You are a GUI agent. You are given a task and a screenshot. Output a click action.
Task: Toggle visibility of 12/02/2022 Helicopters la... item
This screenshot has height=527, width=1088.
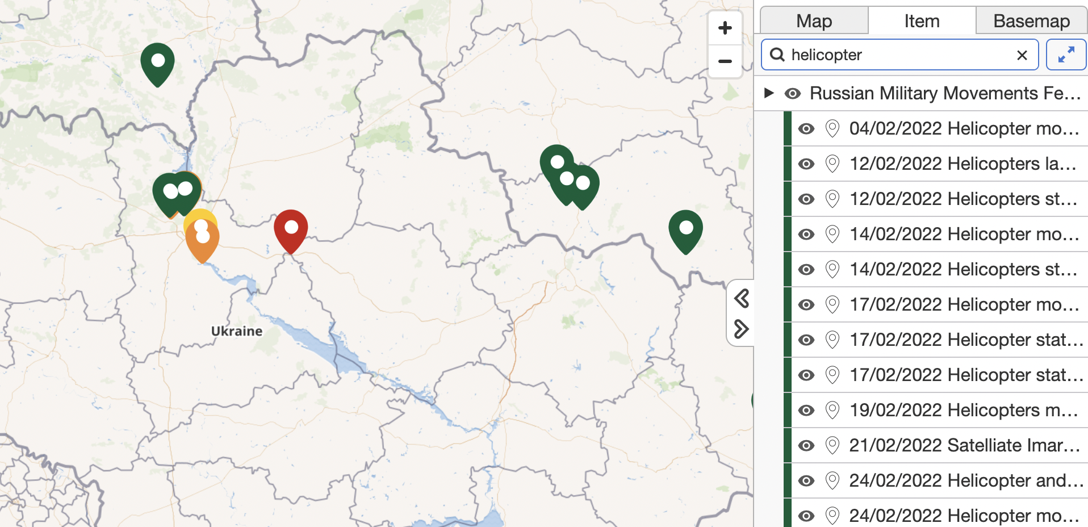click(x=806, y=164)
